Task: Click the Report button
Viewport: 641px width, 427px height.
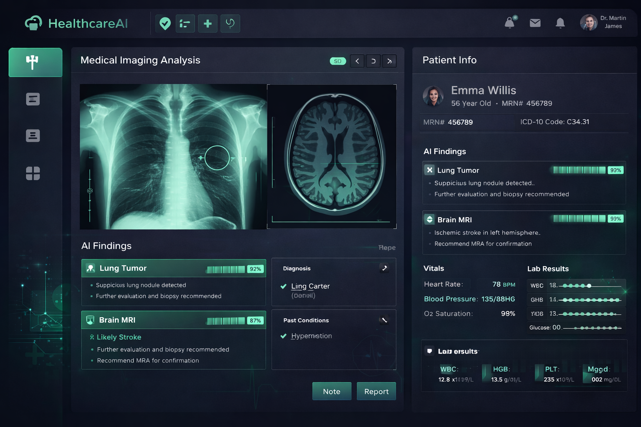Action: click(x=376, y=391)
